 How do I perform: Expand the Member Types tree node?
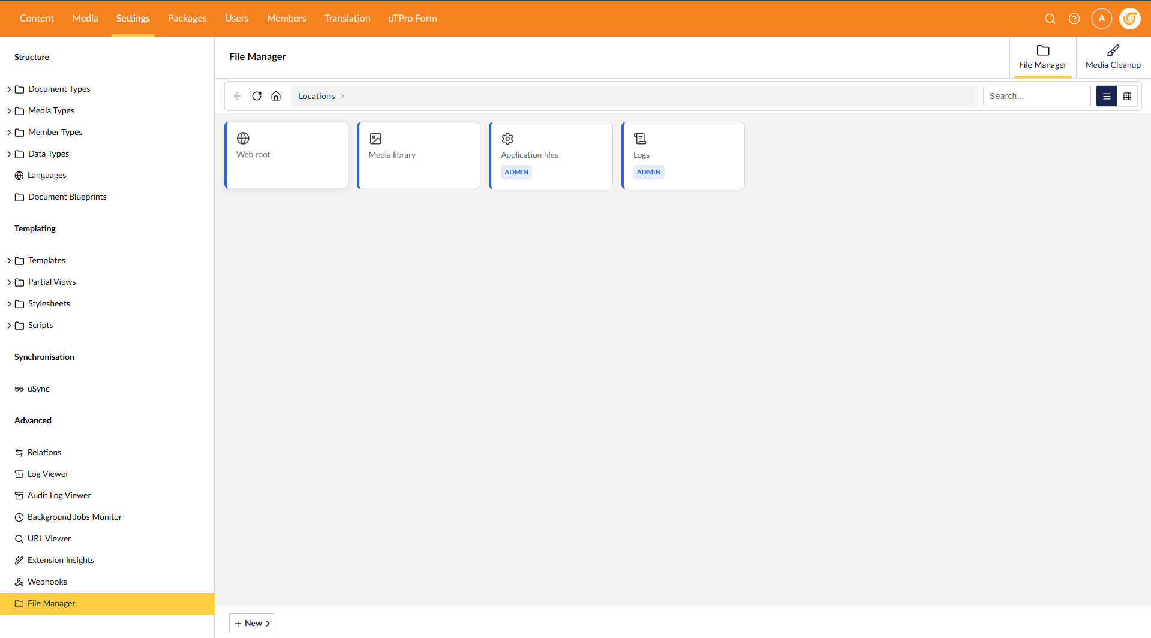[x=9, y=133]
